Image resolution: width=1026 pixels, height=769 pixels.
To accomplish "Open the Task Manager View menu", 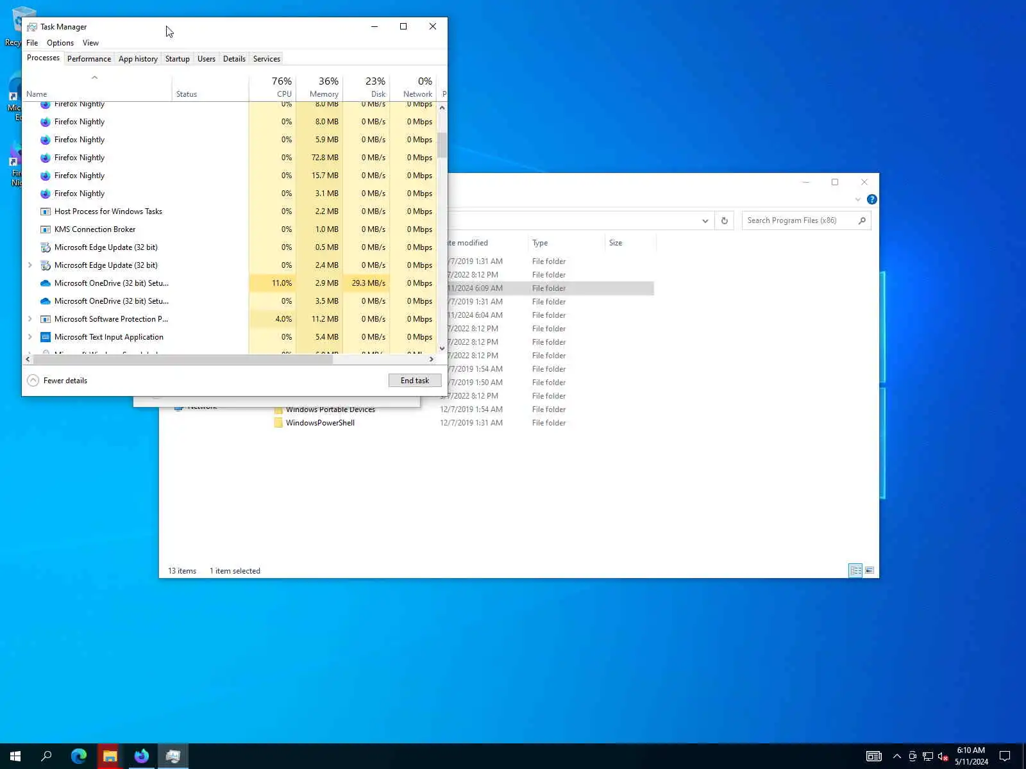I will tap(90, 43).
